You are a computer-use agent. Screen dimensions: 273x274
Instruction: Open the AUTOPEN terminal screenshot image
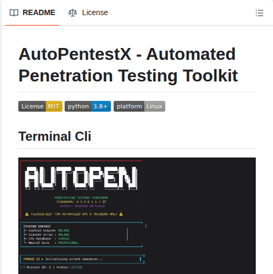pos(137,216)
